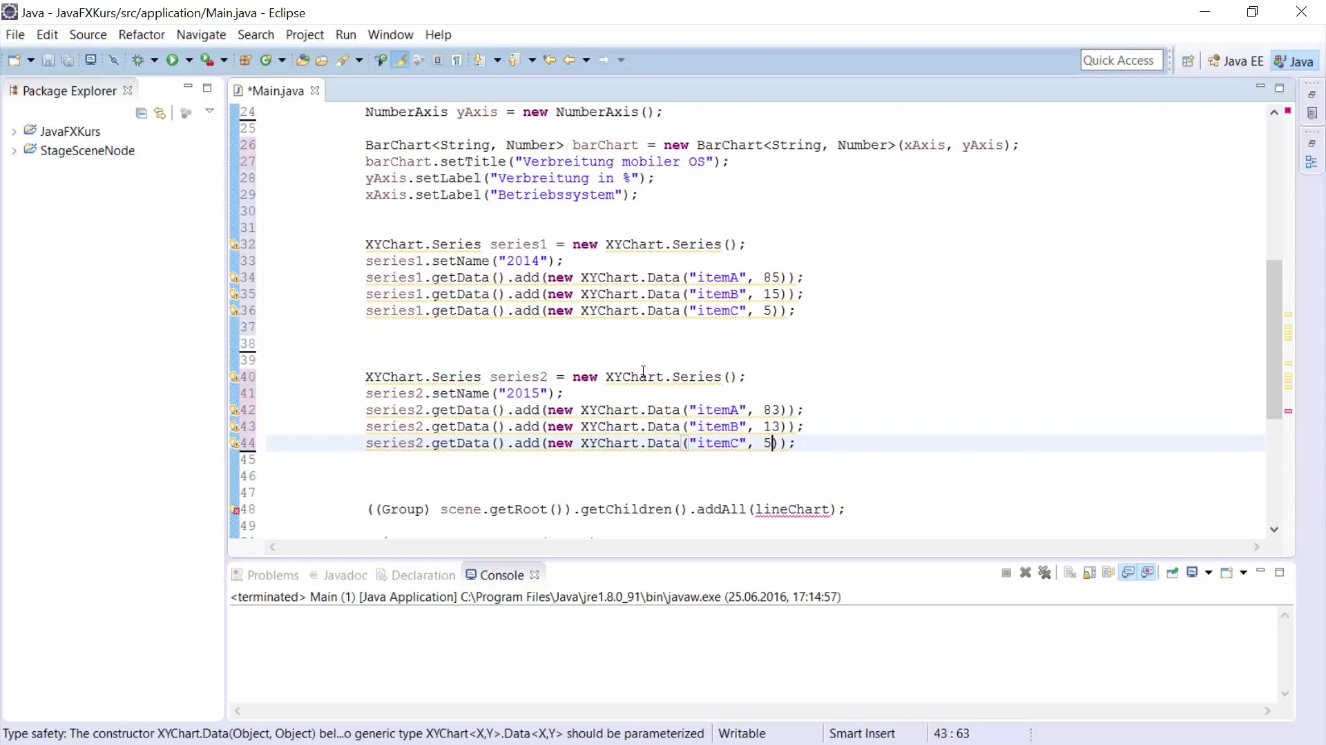
Task: Click the New Java Class icon
Action: [266, 60]
